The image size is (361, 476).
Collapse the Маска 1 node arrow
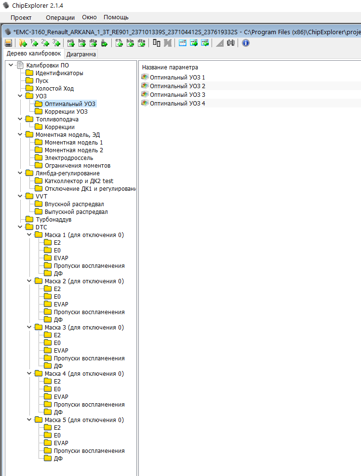click(29, 235)
